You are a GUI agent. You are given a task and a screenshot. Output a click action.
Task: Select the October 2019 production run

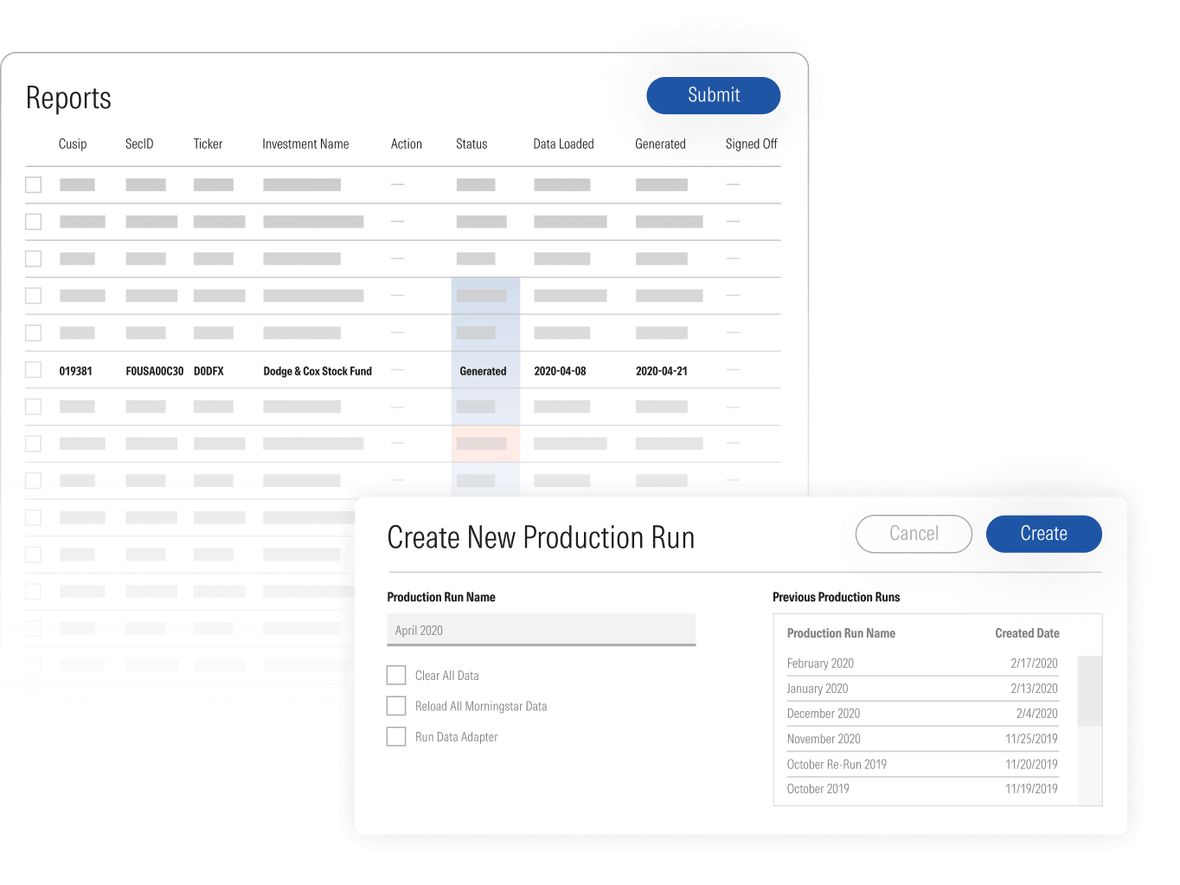click(x=922, y=789)
